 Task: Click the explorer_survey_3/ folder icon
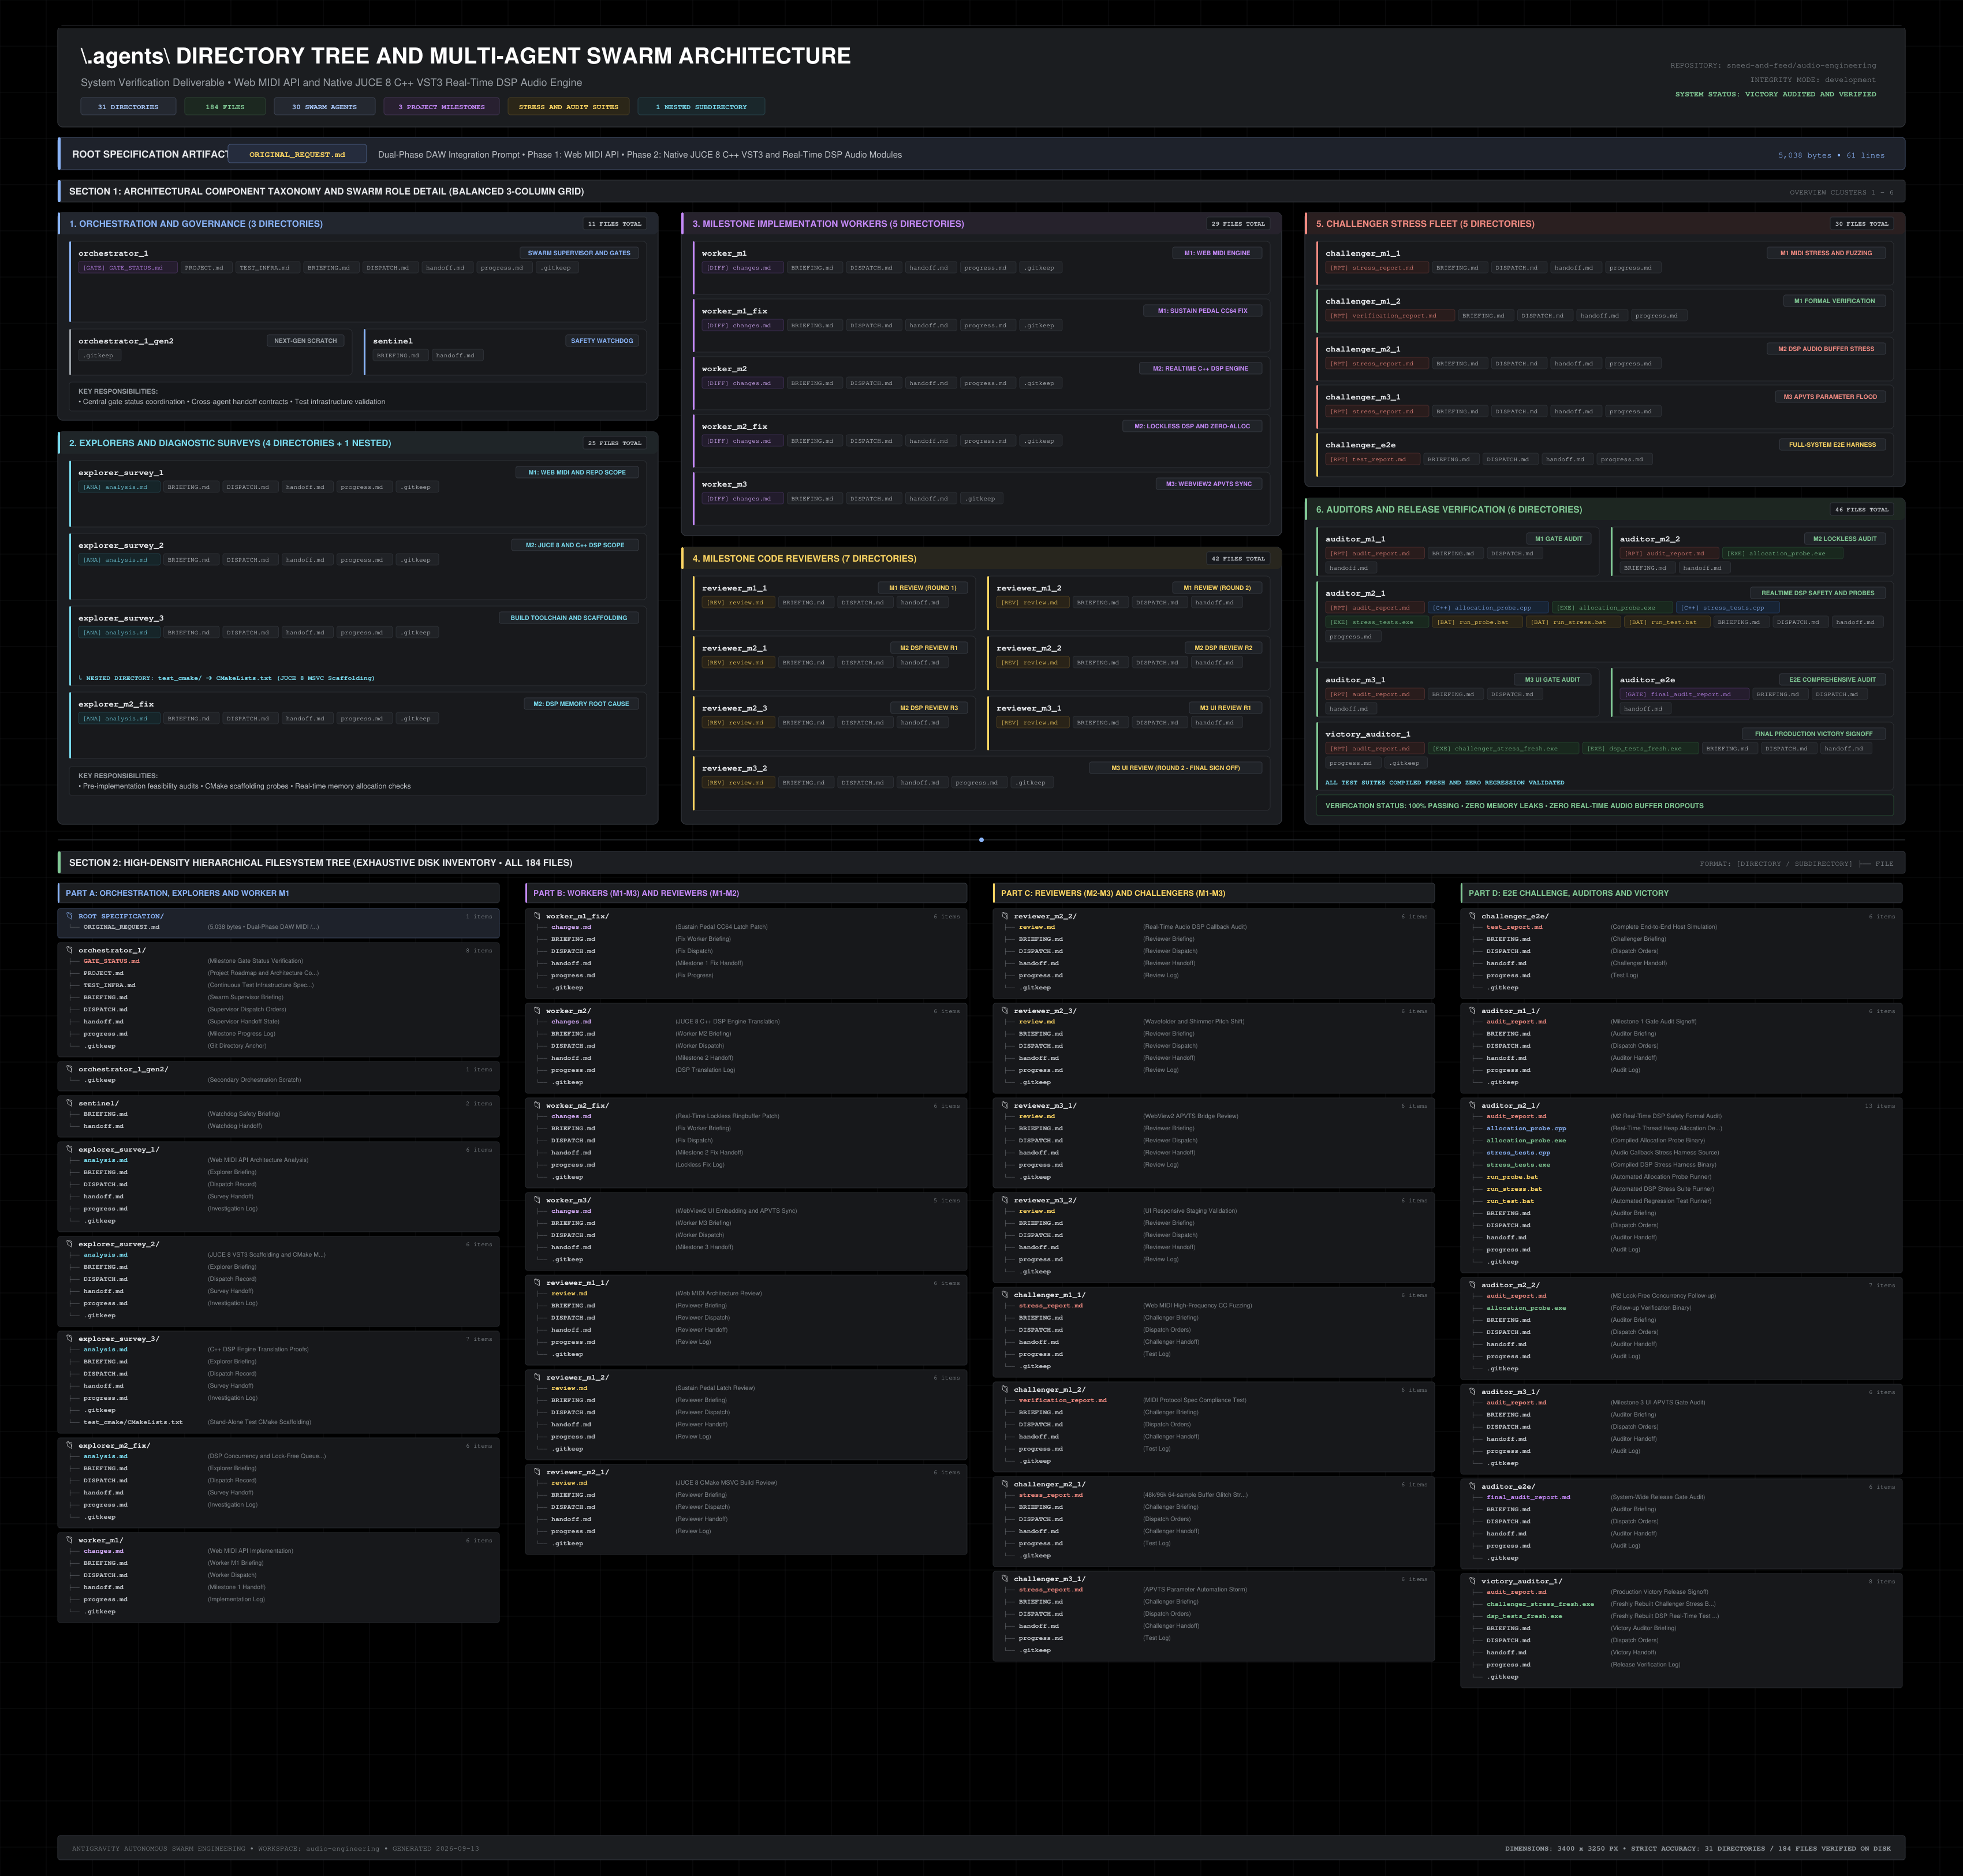(x=70, y=1338)
